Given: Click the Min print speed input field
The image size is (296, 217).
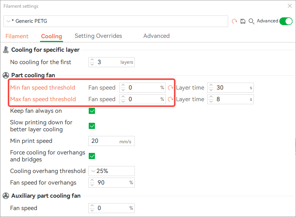Looking at the screenshot, I should pos(111,141).
